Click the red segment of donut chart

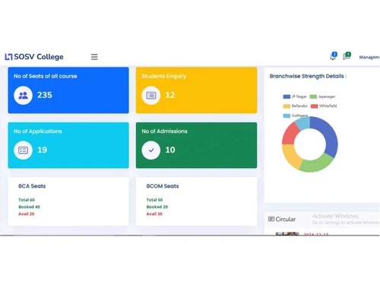(x=290, y=135)
